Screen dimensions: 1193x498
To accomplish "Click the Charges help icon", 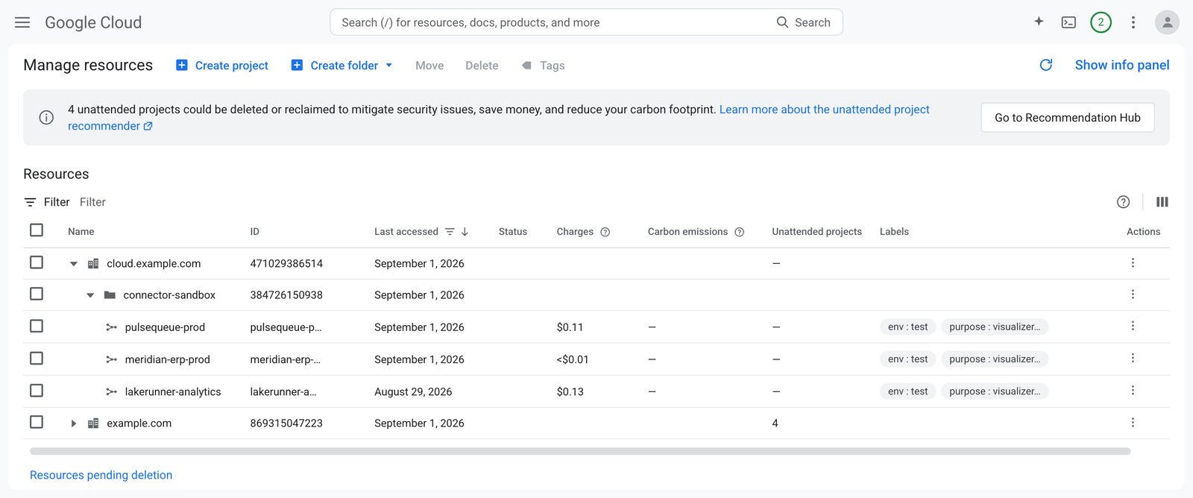I will pyautogui.click(x=605, y=232).
